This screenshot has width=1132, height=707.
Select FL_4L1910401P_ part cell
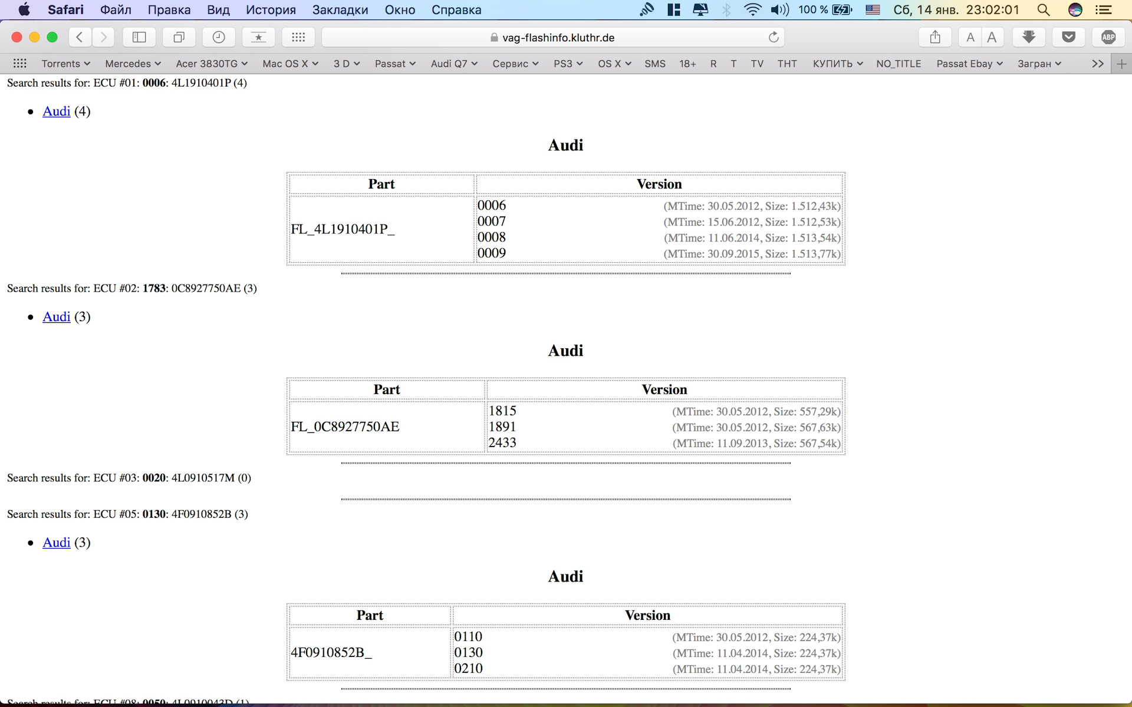(381, 229)
